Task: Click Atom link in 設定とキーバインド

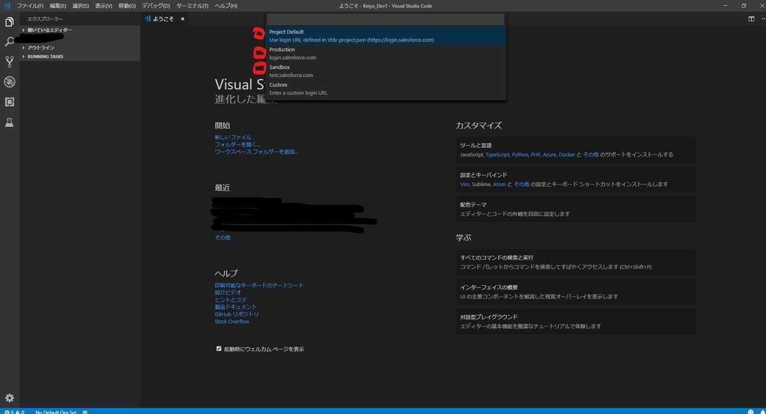Action: [499, 184]
